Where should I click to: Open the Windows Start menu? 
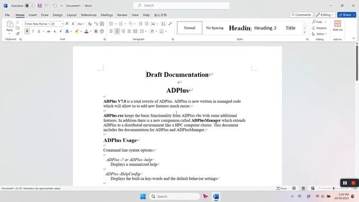click(x=143, y=196)
